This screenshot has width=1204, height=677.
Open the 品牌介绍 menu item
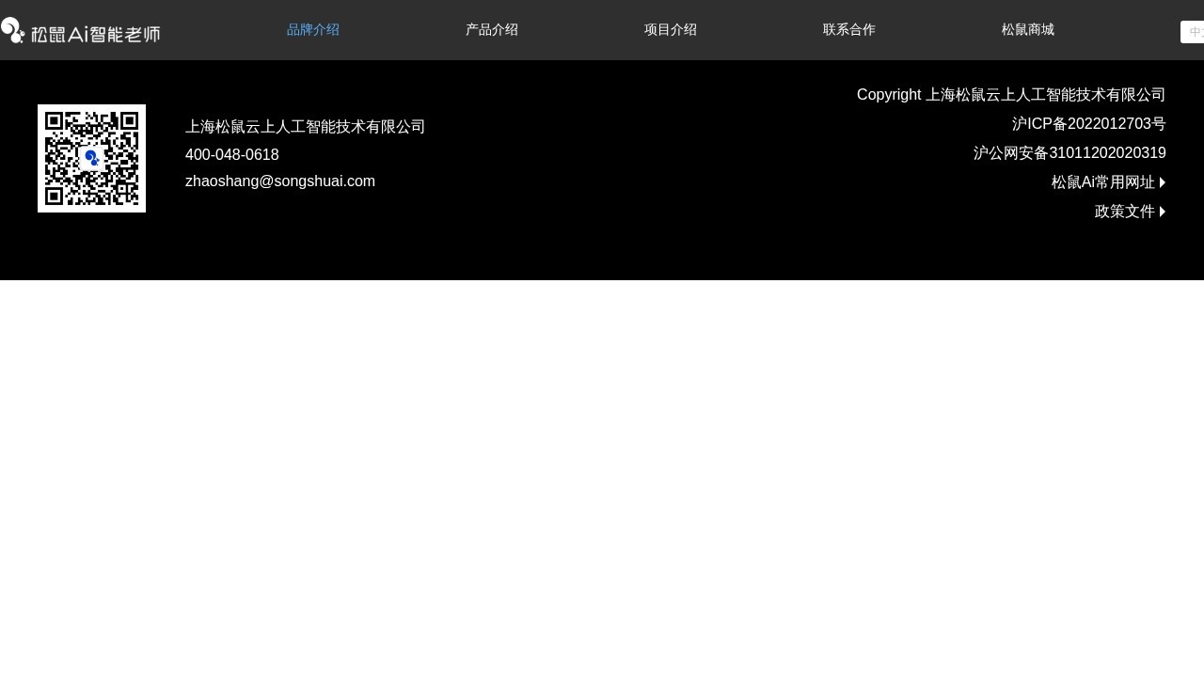click(x=313, y=30)
